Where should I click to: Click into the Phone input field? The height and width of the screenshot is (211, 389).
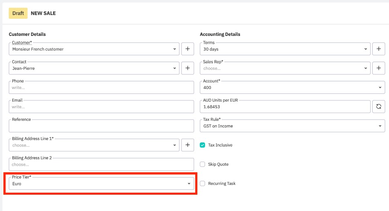(101, 87)
